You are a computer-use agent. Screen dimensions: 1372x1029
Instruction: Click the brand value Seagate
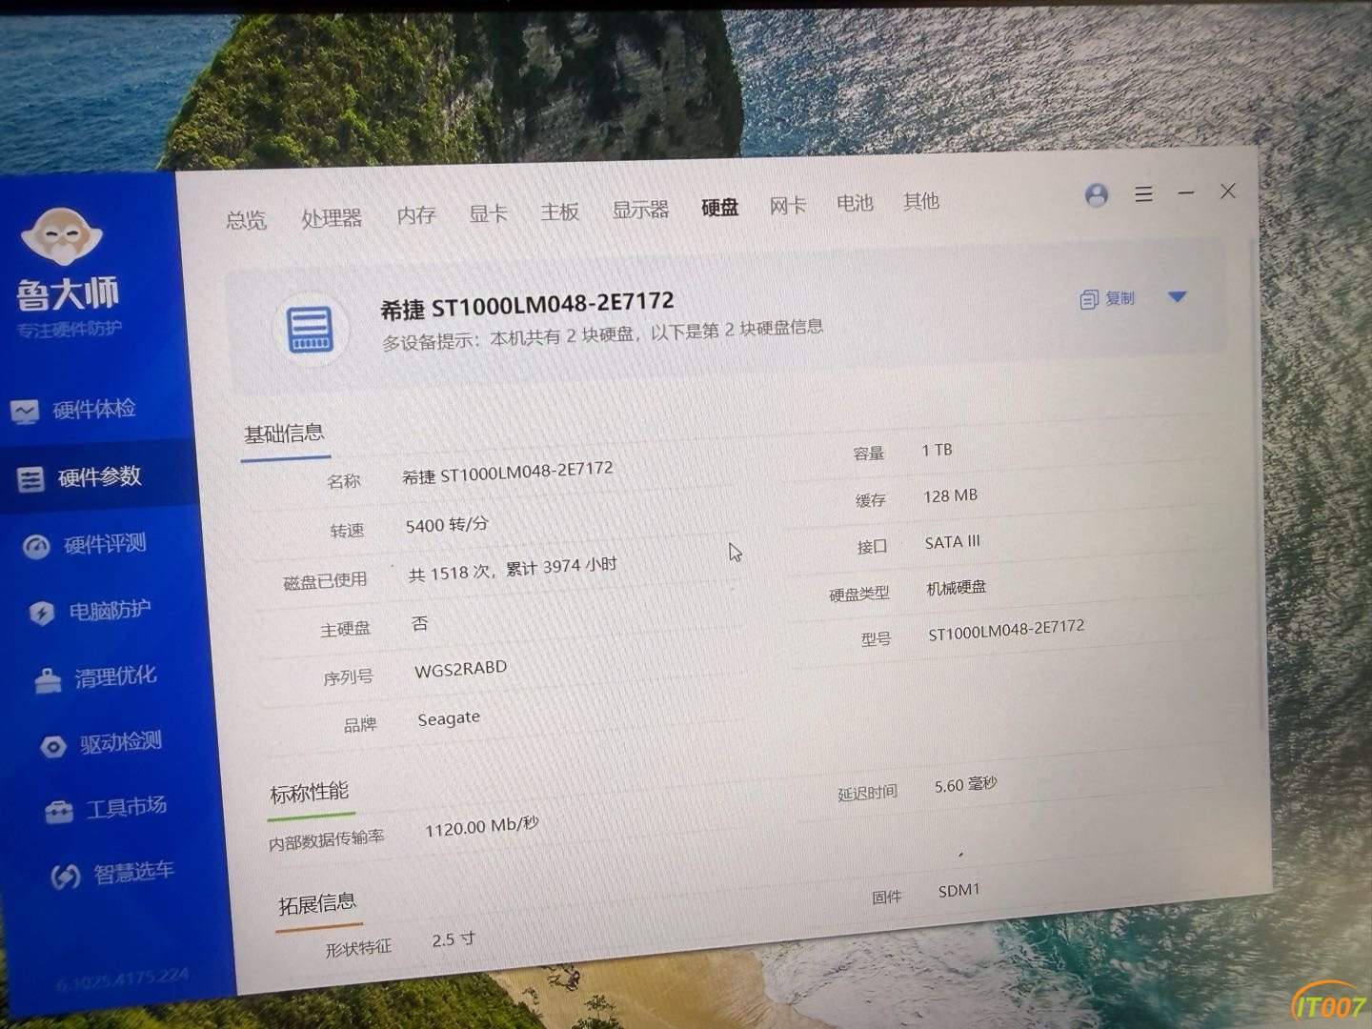point(449,718)
